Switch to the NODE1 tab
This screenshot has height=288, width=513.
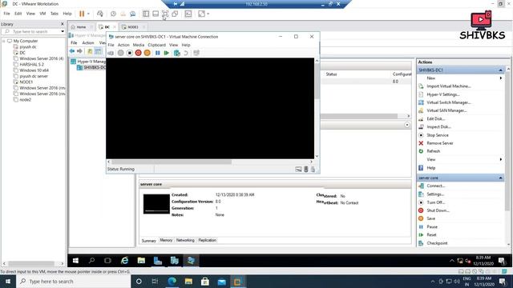pos(133,27)
